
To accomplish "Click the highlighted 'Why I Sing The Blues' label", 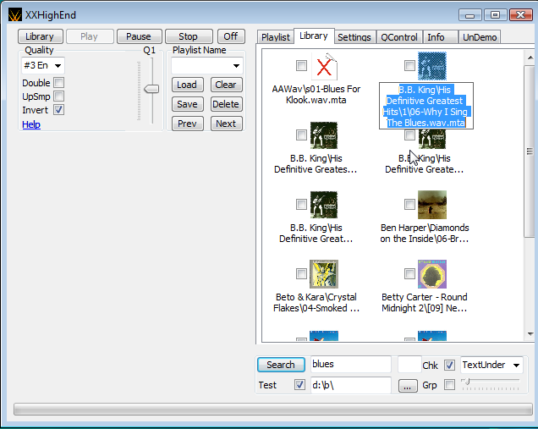I will [425, 106].
